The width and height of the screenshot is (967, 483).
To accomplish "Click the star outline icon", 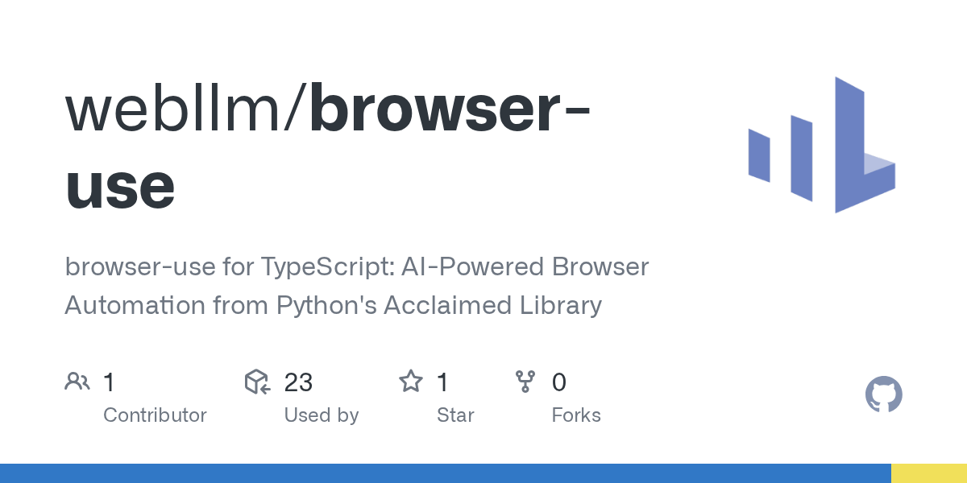I will click(411, 382).
